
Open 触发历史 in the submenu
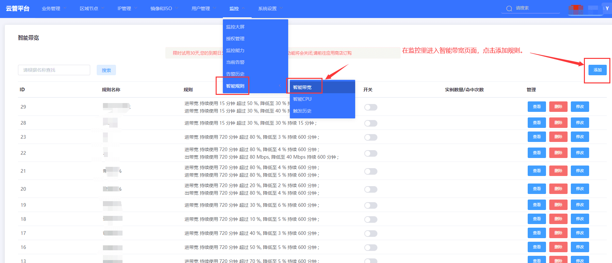click(302, 111)
